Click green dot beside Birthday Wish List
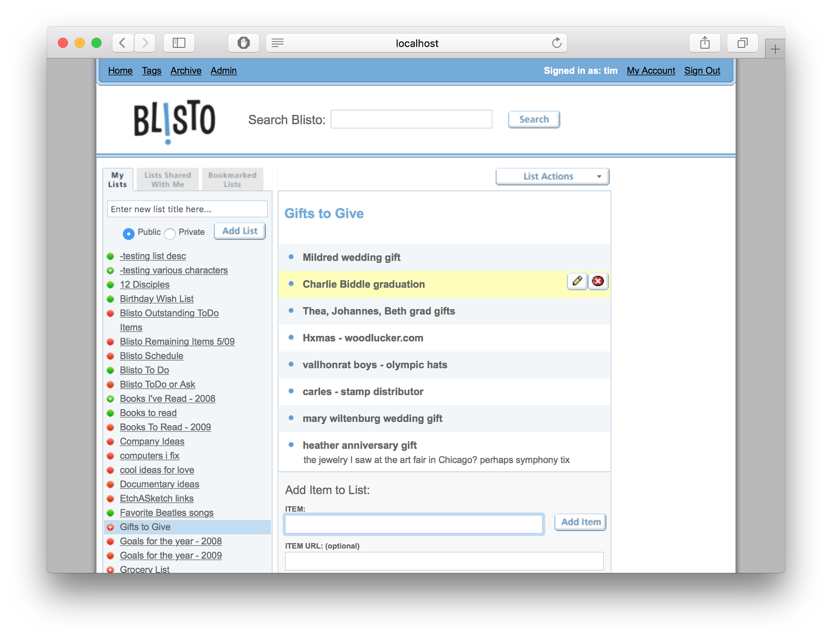 [x=110, y=299]
